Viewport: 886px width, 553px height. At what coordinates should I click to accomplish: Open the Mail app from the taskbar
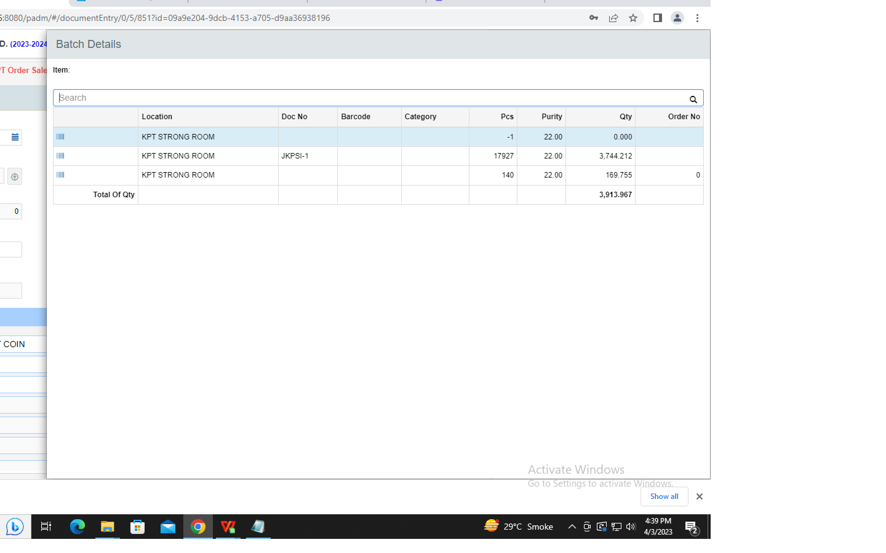pyautogui.click(x=168, y=527)
